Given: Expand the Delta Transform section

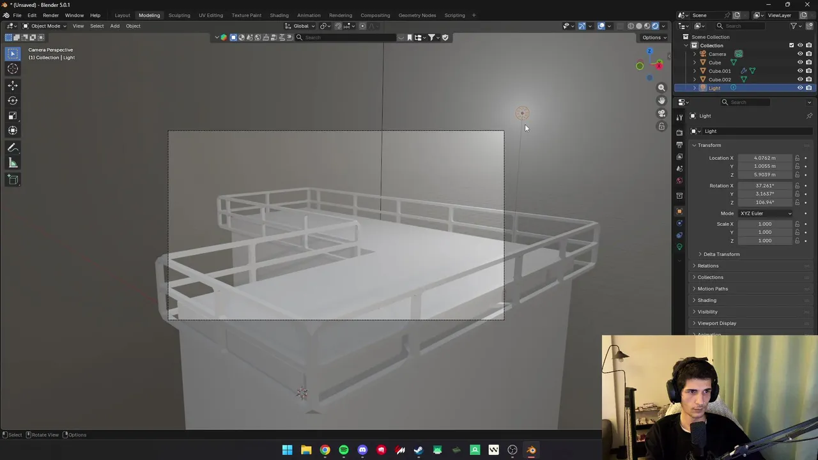Looking at the screenshot, I should [x=721, y=254].
